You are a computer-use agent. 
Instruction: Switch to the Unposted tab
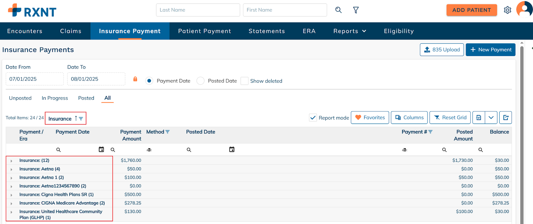20,98
